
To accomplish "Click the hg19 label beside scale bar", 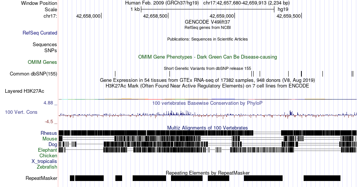I will [x=283, y=9].
